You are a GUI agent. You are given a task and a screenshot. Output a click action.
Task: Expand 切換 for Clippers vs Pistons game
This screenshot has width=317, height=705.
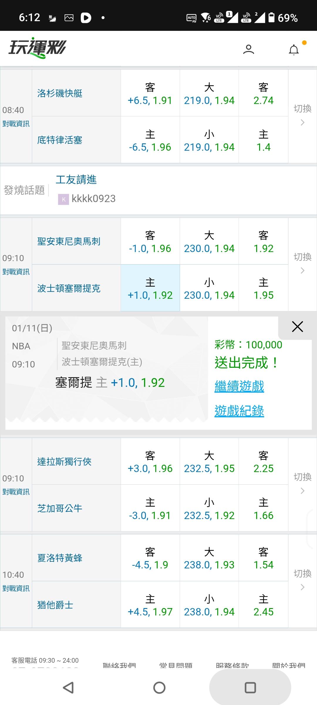tap(302, 115)
